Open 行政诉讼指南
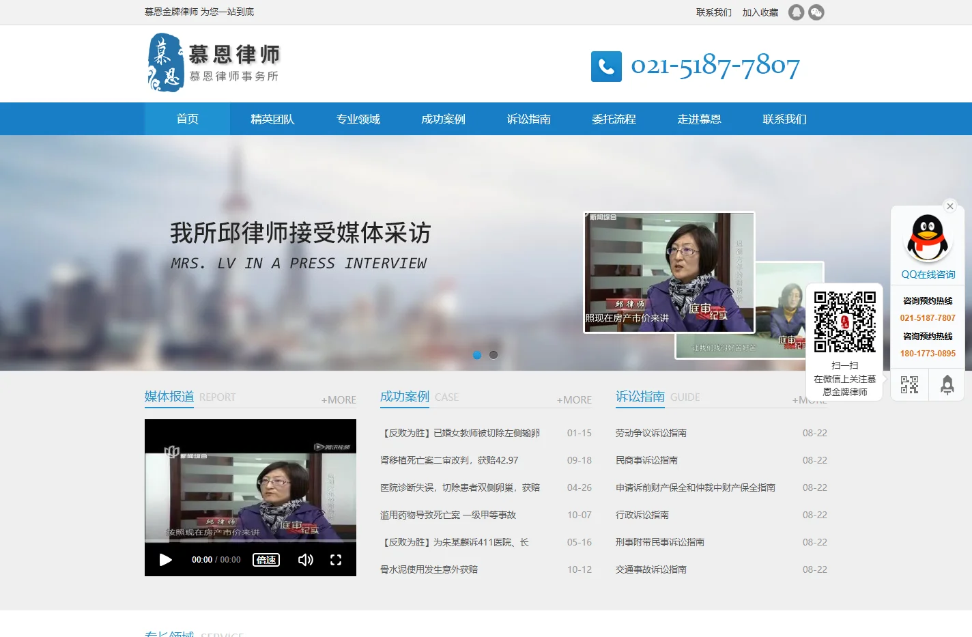 pyautogui.click(x=642, y=515)
